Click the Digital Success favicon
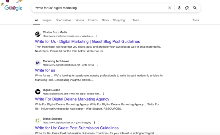The width and height of the screenshot is (220, 135). coord(38,121)
